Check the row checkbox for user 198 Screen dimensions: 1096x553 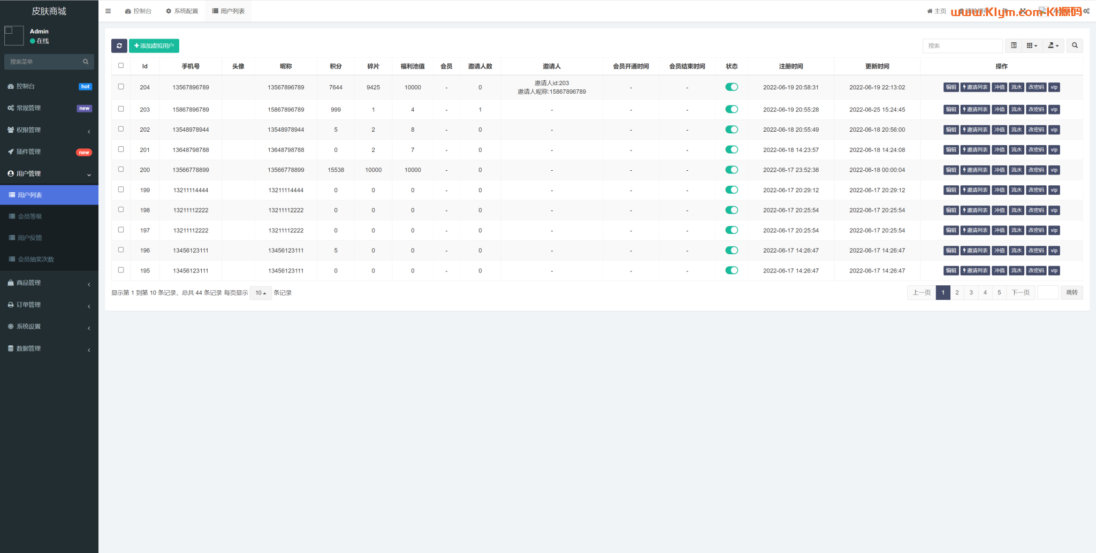tap(121, 210)
